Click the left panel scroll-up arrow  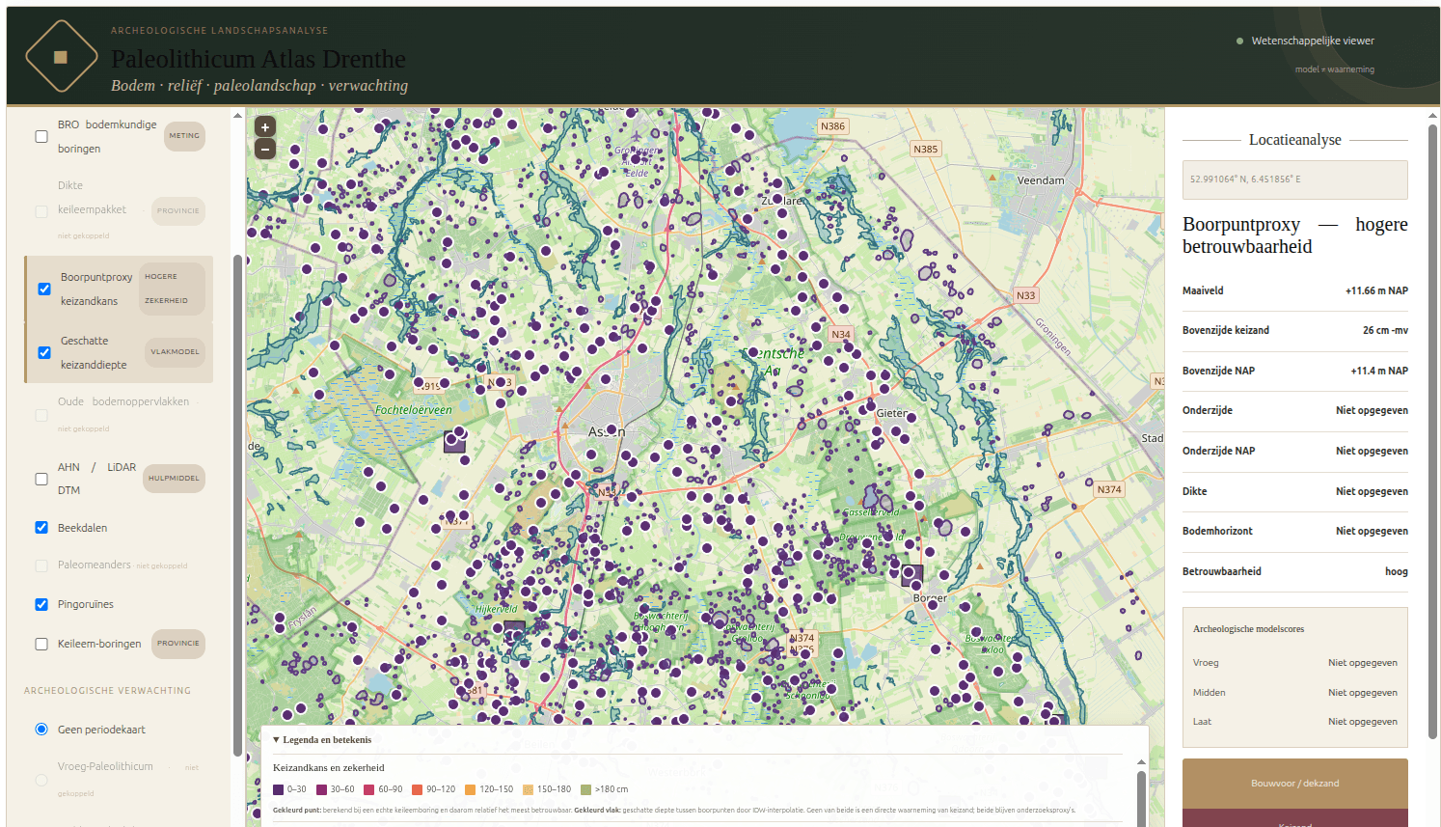coord(237,116)
